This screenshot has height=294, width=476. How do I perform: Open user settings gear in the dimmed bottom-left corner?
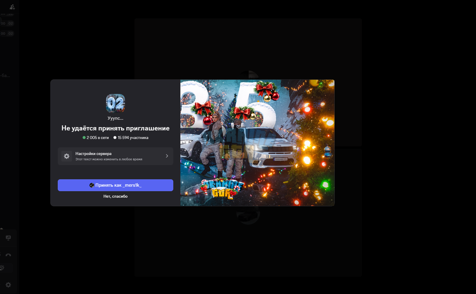point(8,285)
